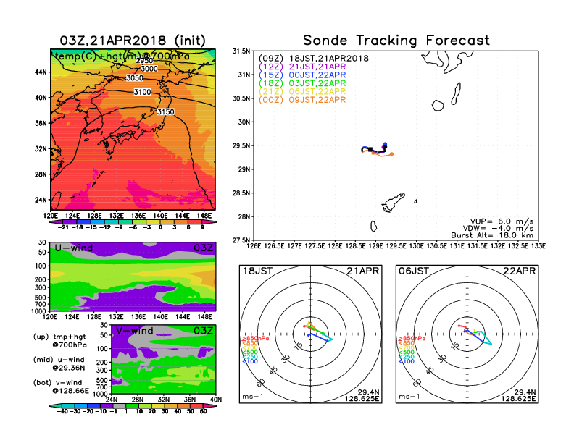Click the 3050 height contour label
This screenshot has height=443, width=574.
pos(135,78)
